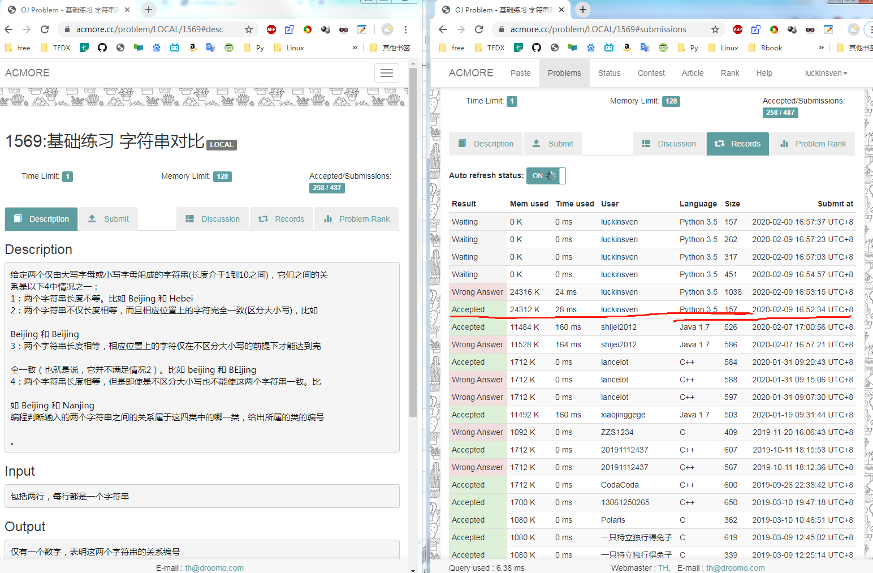Open Problem Rank tab on the description page
The image size is (873, 573).
tap(357, 219)
